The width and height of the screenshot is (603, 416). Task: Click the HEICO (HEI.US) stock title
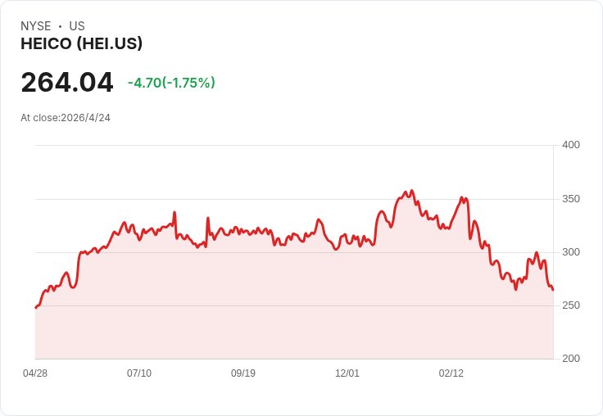(x=82, y=43)
